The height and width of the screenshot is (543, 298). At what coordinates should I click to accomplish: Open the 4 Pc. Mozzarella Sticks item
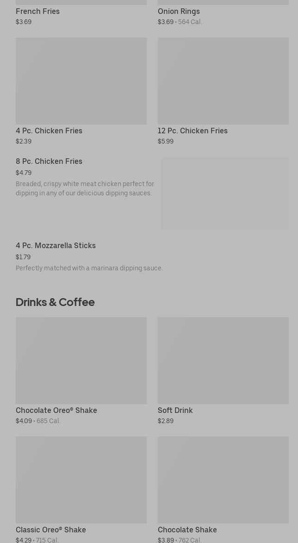[x=56, y=245]
